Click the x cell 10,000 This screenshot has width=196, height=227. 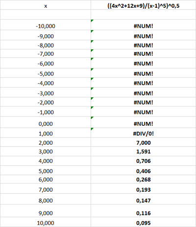[x=46, y=222]
